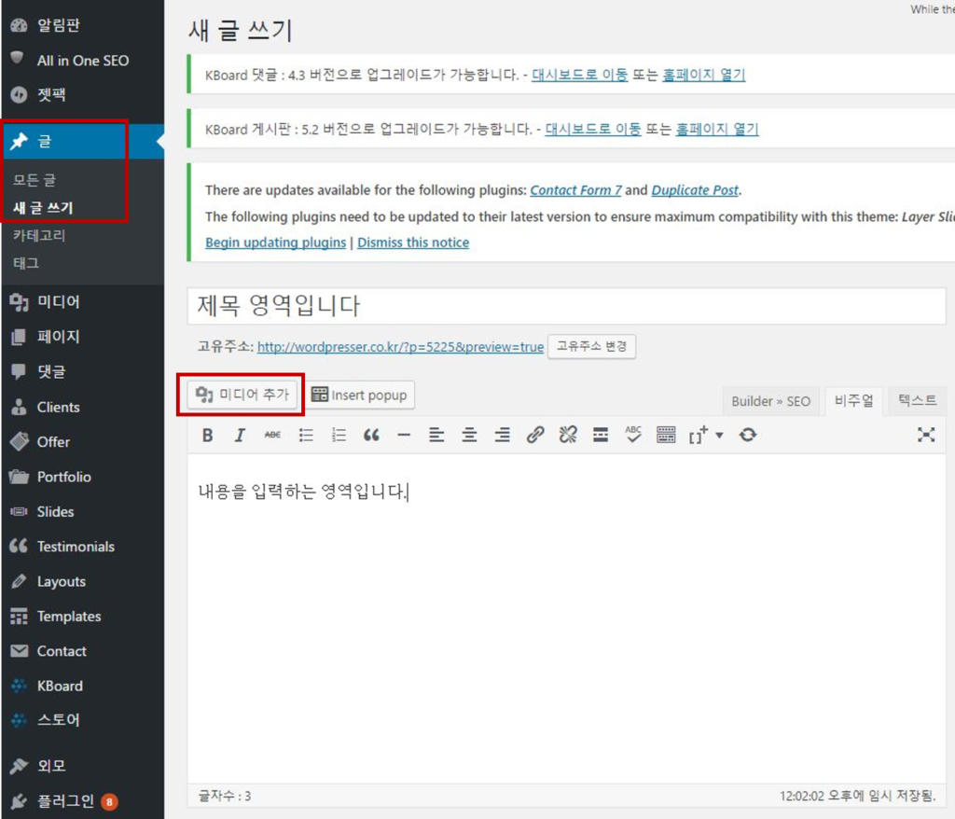
Task: Open the Builder » SEO tab
Action: [x=771, y=401]
